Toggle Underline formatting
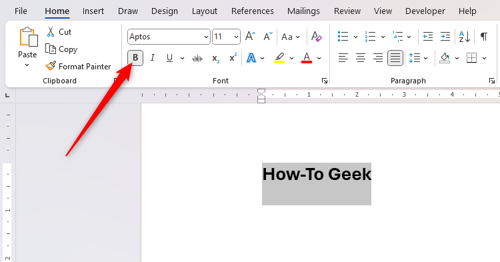 pyautogui.click(x=169, y=58)
